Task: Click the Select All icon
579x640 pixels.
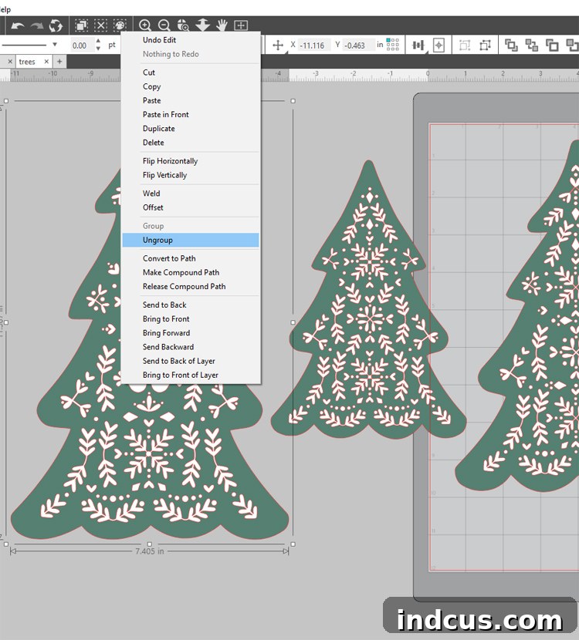Action: coord(81,25)
